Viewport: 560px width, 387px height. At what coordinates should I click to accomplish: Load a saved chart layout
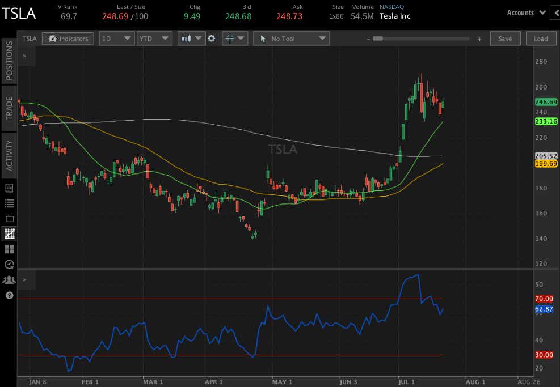541,39
